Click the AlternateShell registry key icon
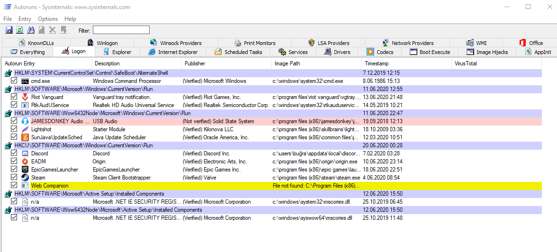 pos(8,73)
